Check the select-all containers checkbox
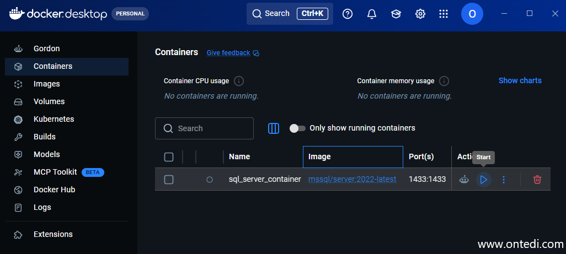 [169, 157]
